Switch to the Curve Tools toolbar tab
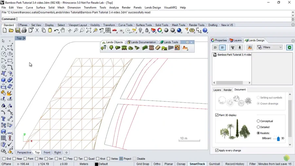This screenshot has width=295, height=166. pyautogui.click(x=125, y=25)
